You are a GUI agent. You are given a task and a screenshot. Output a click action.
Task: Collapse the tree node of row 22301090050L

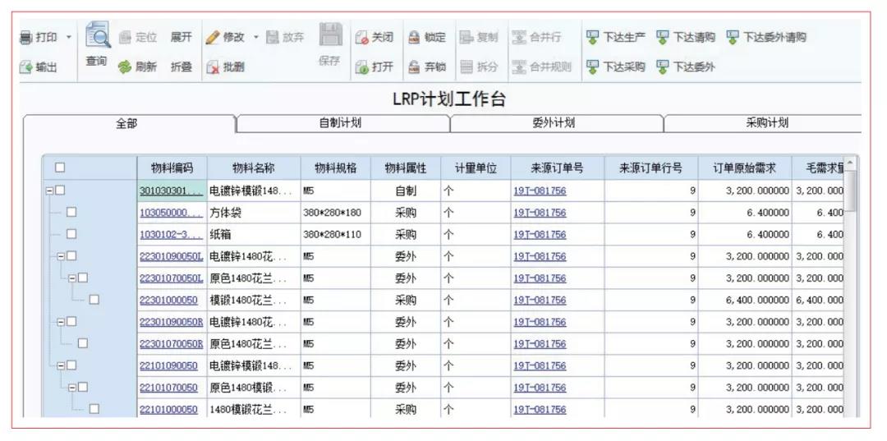point(60,256)
